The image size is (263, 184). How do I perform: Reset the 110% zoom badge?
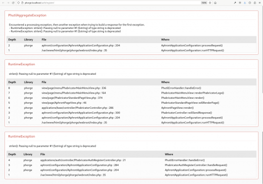tap(204, 3)
